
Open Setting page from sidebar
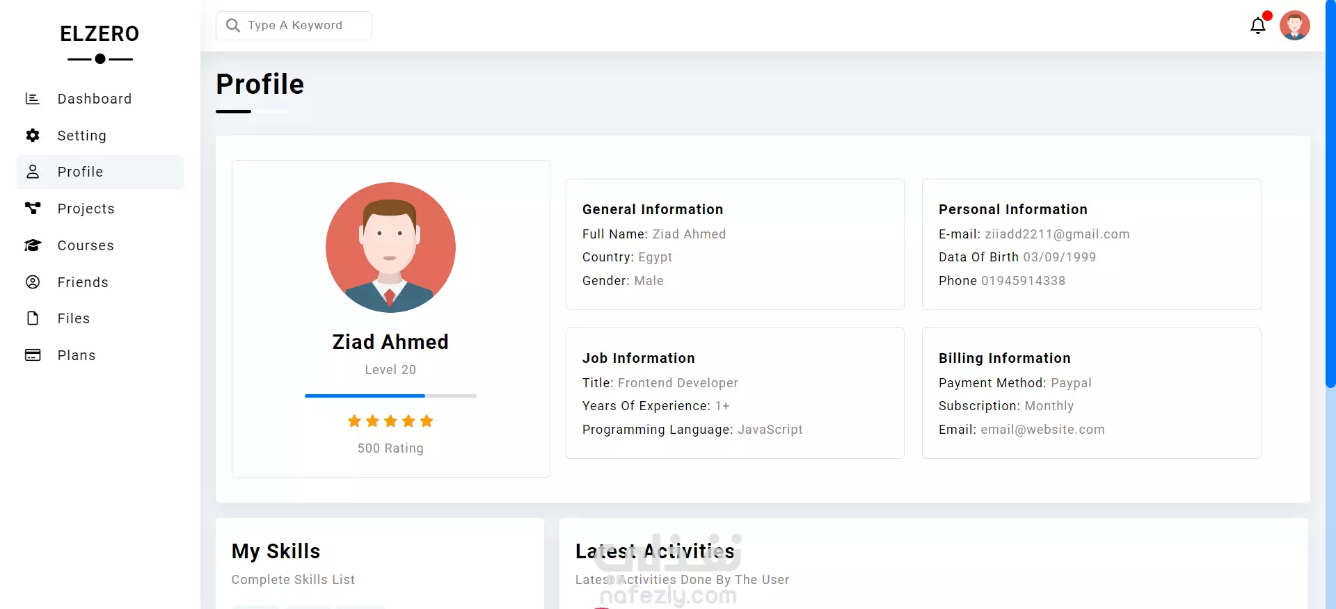[100, 136]
